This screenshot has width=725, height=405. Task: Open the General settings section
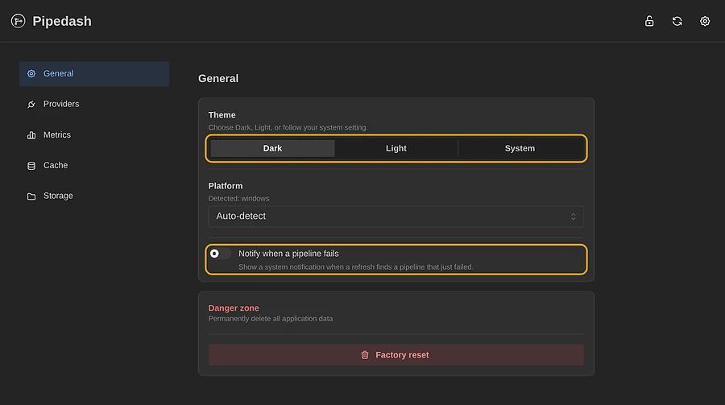pos(94,73)
